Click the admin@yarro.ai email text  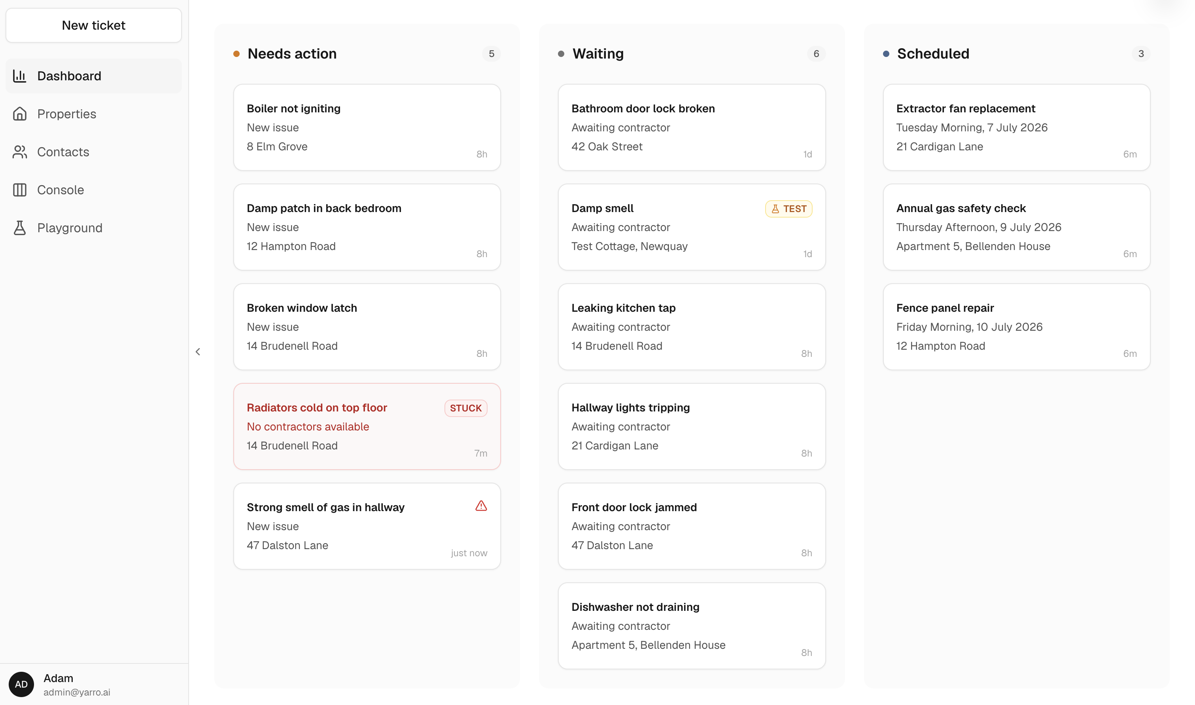76,692
